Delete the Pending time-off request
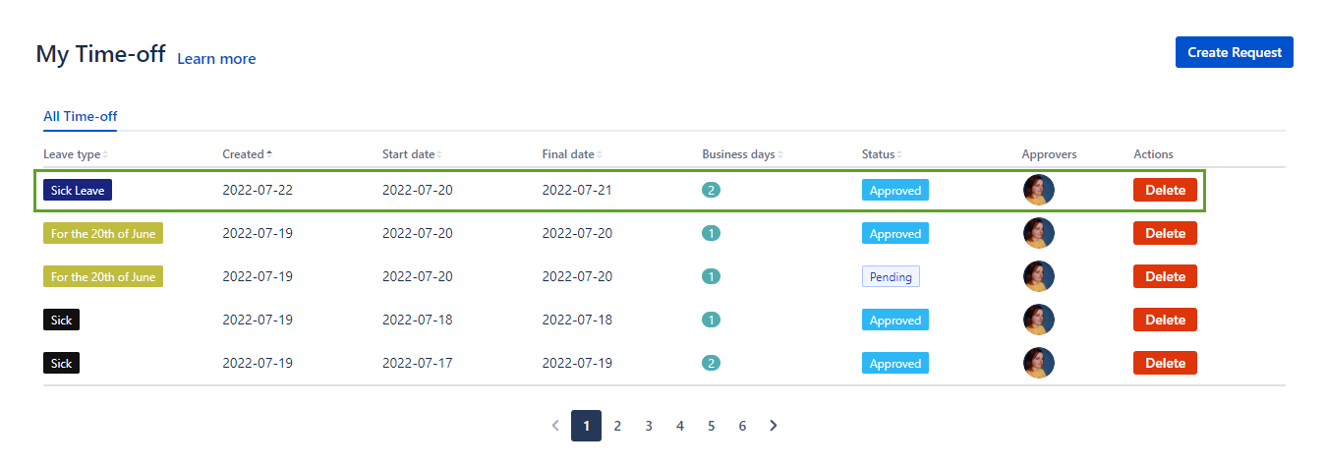This screenshot has height=468, width=1325. (1165, 276)
